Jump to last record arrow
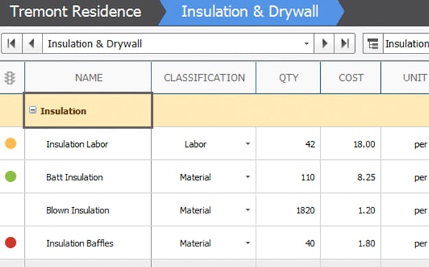The height and width of the screenshot is (267, 429). [x=345, y=43]
